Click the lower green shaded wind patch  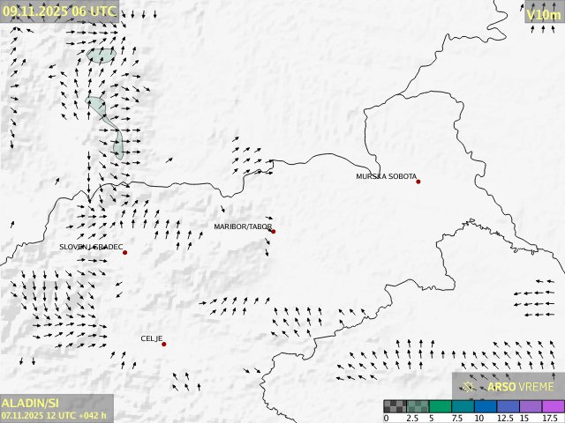(x=115, y=141)
